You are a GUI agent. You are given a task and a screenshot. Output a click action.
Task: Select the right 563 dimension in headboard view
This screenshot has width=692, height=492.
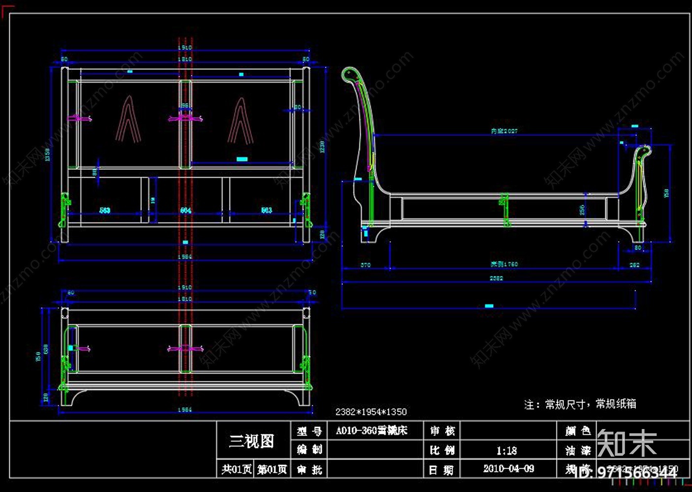[266, 210]
